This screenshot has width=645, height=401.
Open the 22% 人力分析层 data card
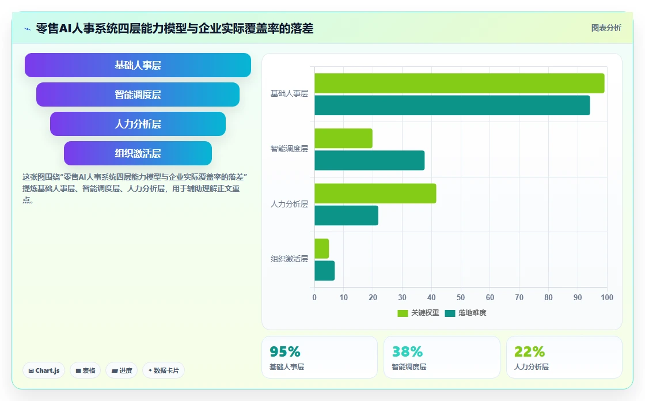[564, 357]
